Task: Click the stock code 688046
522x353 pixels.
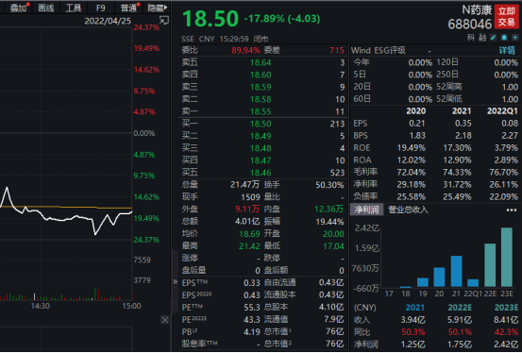Action: click(470, 24)
